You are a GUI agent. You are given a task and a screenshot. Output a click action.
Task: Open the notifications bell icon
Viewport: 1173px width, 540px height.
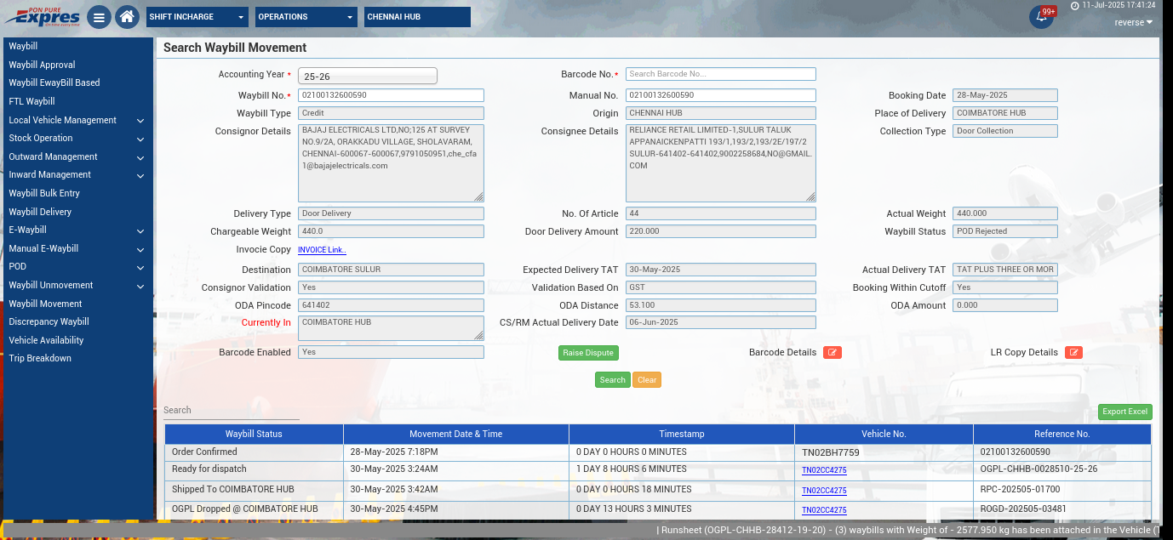point(1040,17)
